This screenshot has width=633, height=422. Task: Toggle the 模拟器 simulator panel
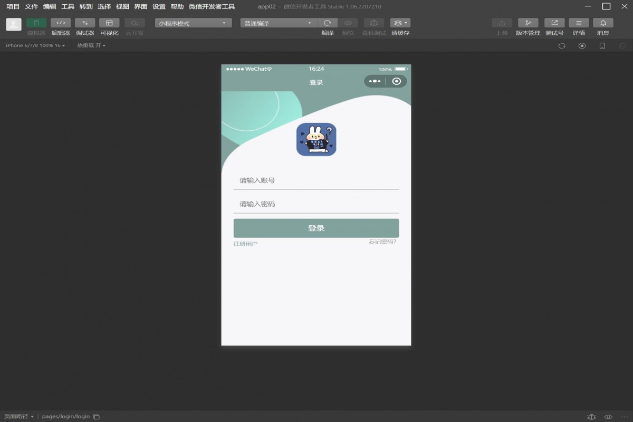[x=36, y=23]
